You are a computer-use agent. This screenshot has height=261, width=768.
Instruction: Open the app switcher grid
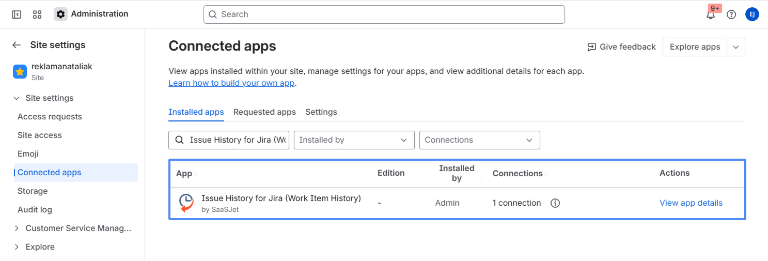pos(37,14)
